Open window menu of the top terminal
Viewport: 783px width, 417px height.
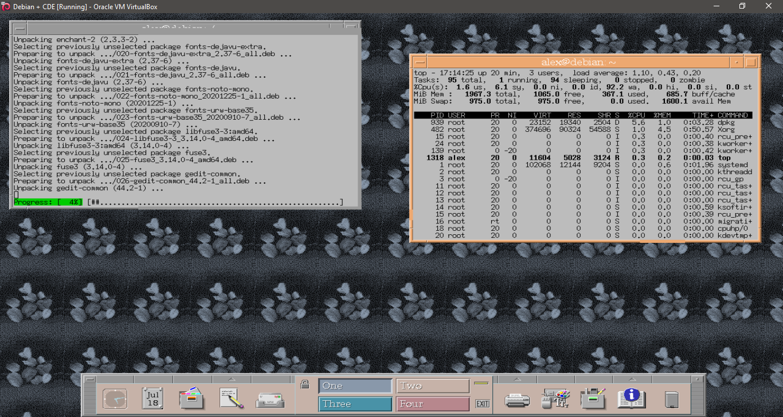point(19,27)
